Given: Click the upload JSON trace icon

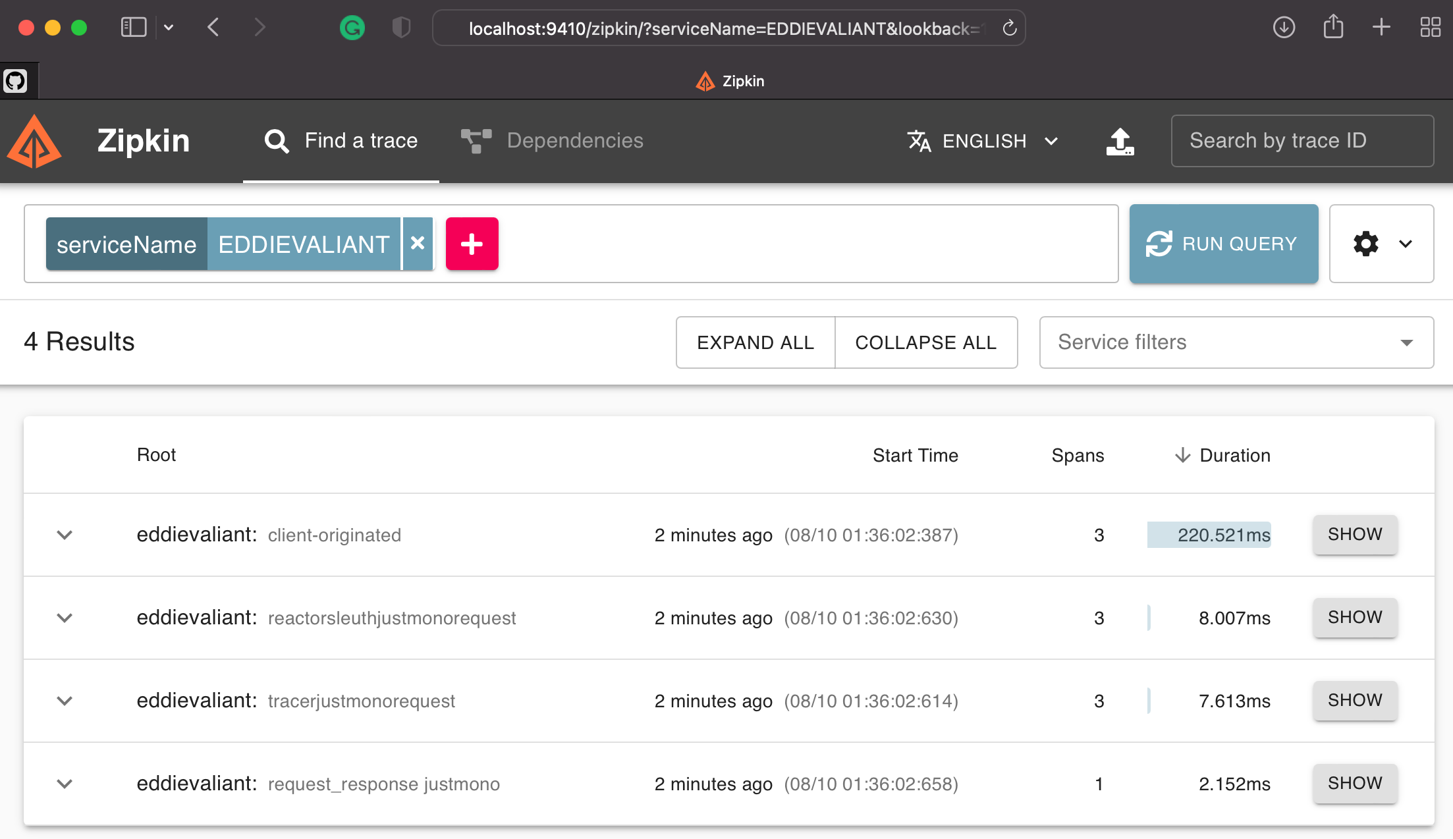Looking at the screenshot, I should pos(1120,141).
